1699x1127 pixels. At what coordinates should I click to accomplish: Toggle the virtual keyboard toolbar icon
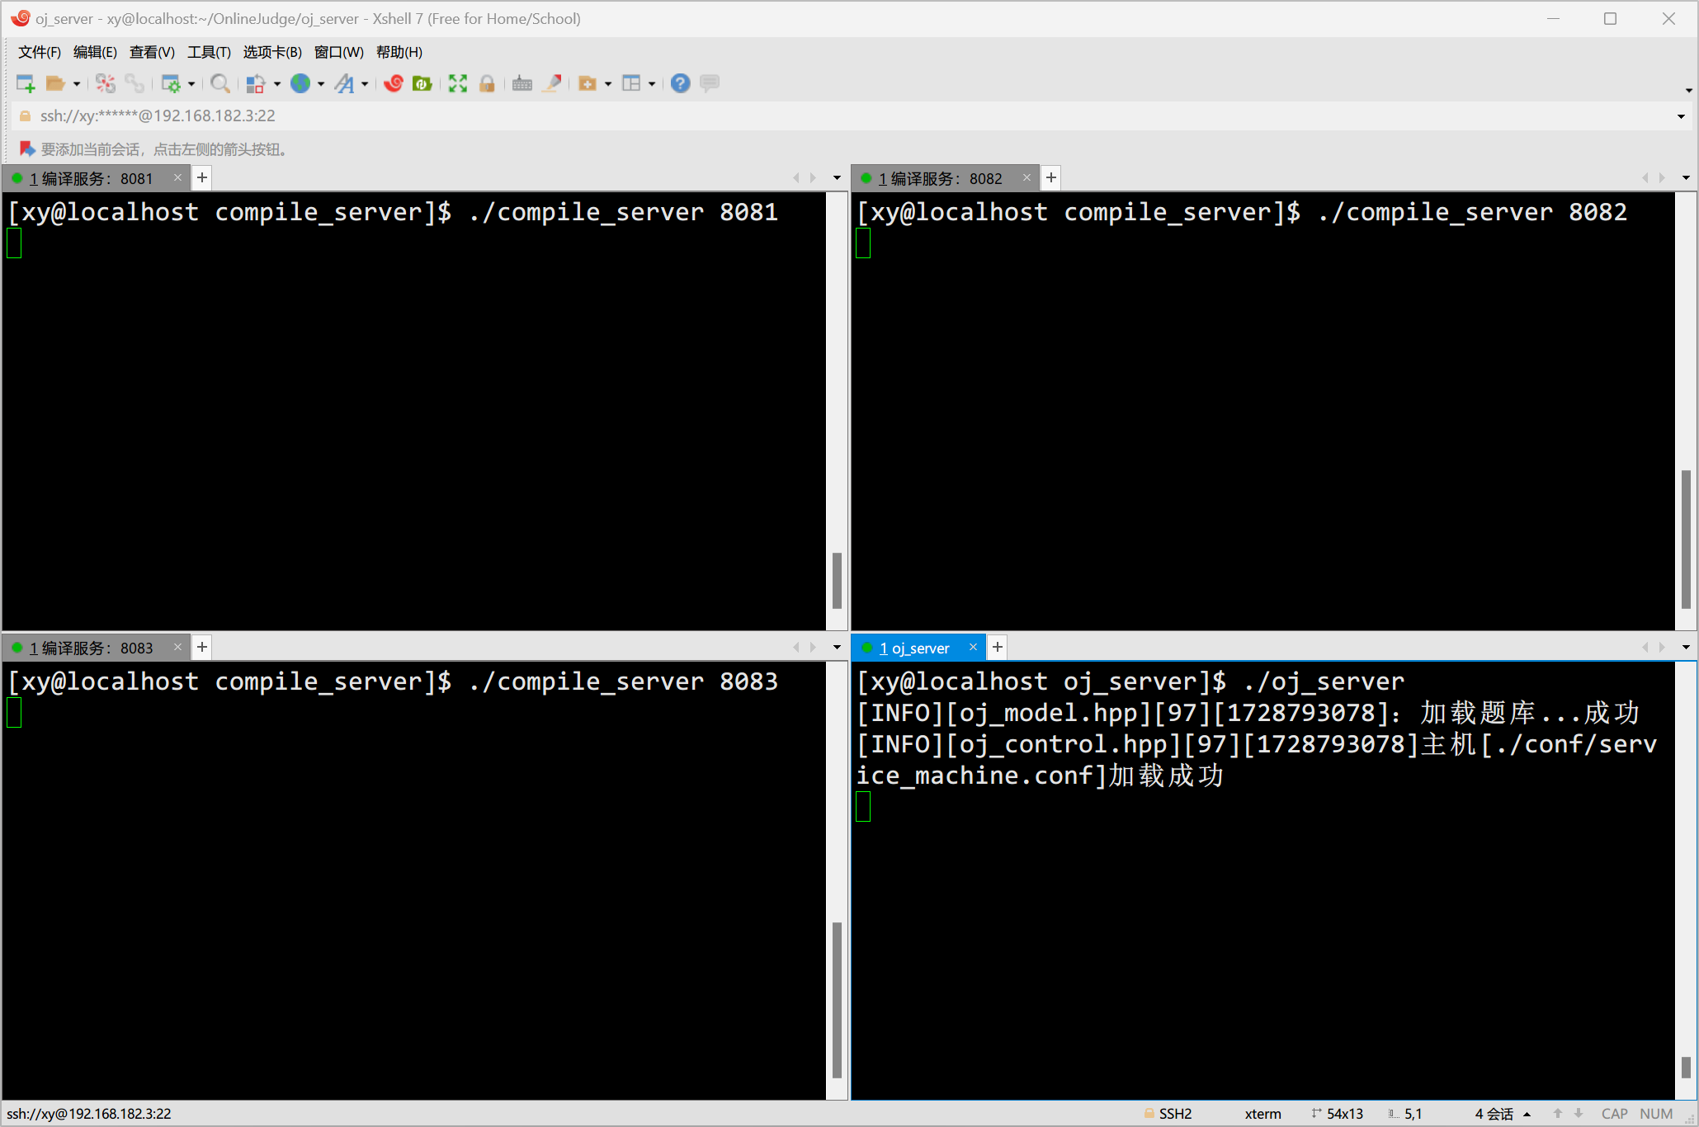(521, 83)
